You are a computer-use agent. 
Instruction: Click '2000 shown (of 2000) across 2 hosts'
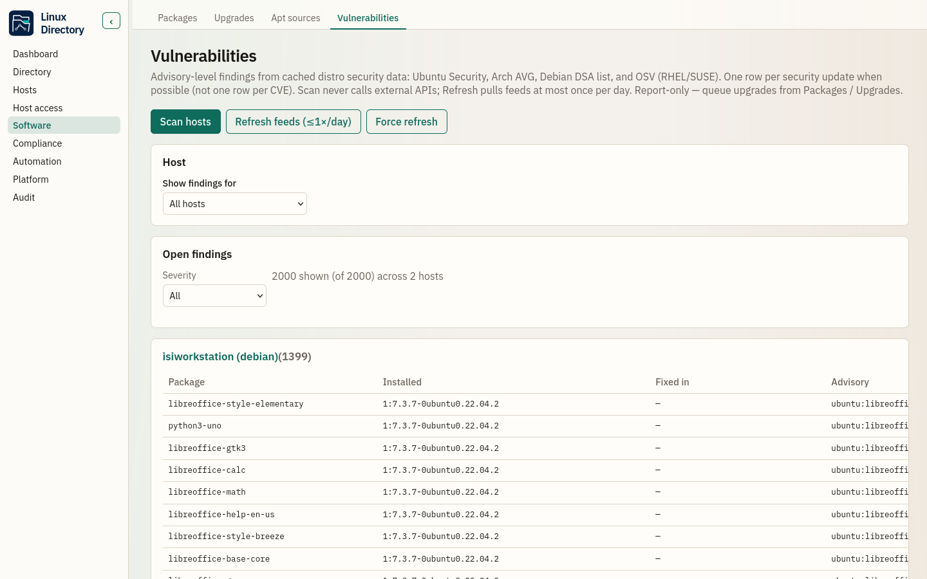point(357,276)
